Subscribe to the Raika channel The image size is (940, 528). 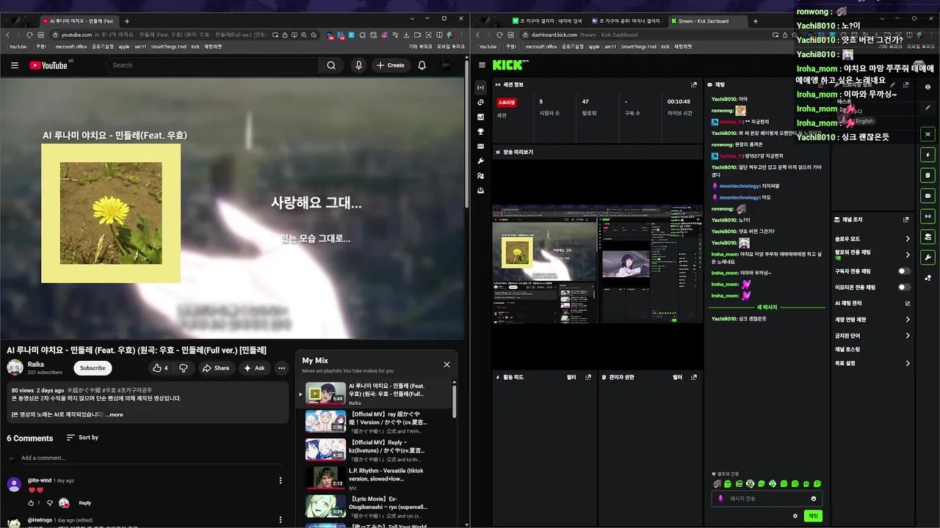(93, 368)
